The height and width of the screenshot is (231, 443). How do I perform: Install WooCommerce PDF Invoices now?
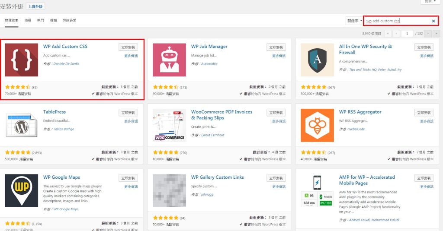(276, 113)
